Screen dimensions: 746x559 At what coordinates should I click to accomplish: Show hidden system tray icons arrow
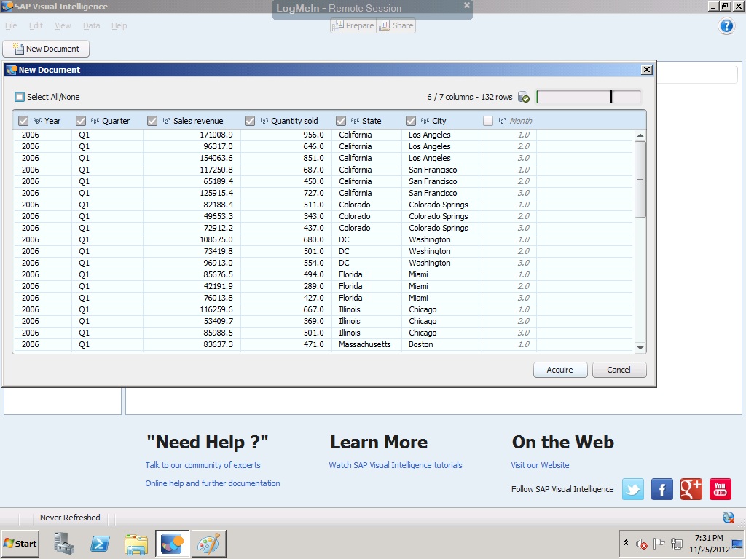coord(626,543)
